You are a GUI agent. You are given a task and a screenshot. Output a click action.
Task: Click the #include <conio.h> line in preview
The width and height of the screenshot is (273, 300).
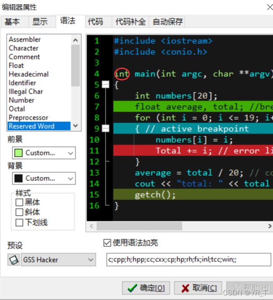click(x=160, y=52)
